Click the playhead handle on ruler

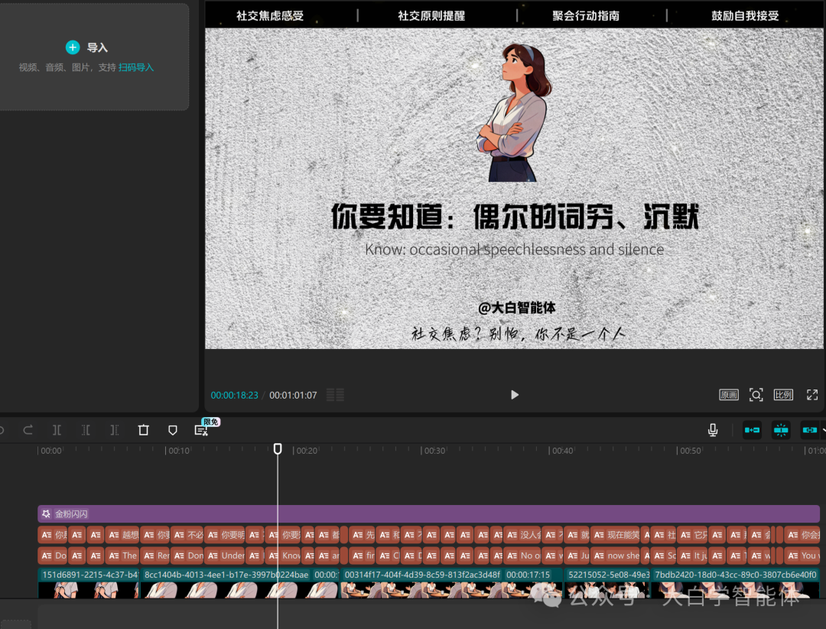pos(278,448)
